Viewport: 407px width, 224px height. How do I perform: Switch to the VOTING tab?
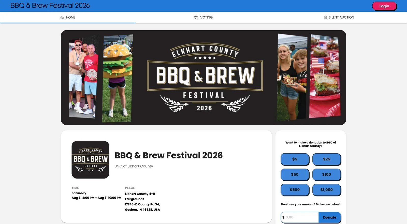203,17
